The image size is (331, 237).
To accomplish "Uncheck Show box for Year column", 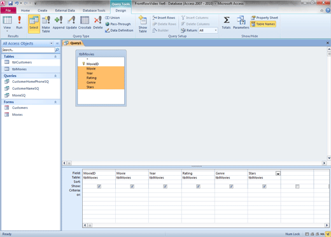I will point(165,187).
